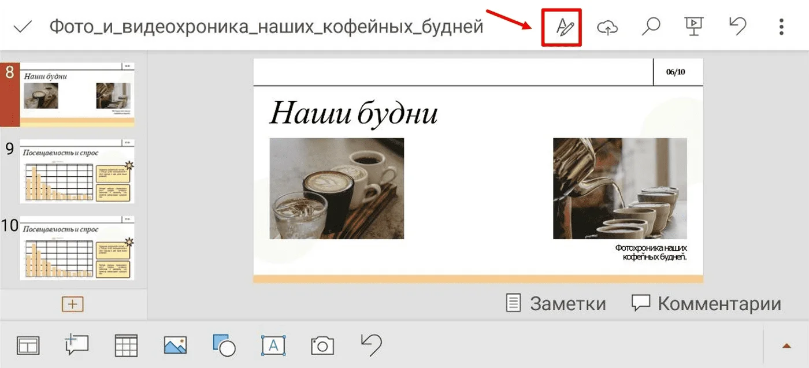Add new slide with plus button

tap(73, 304)
